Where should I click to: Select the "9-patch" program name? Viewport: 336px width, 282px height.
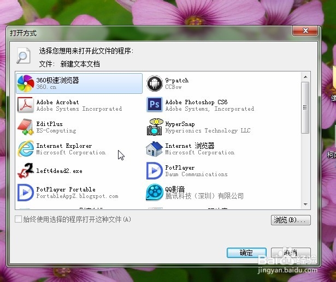[177, 80]
